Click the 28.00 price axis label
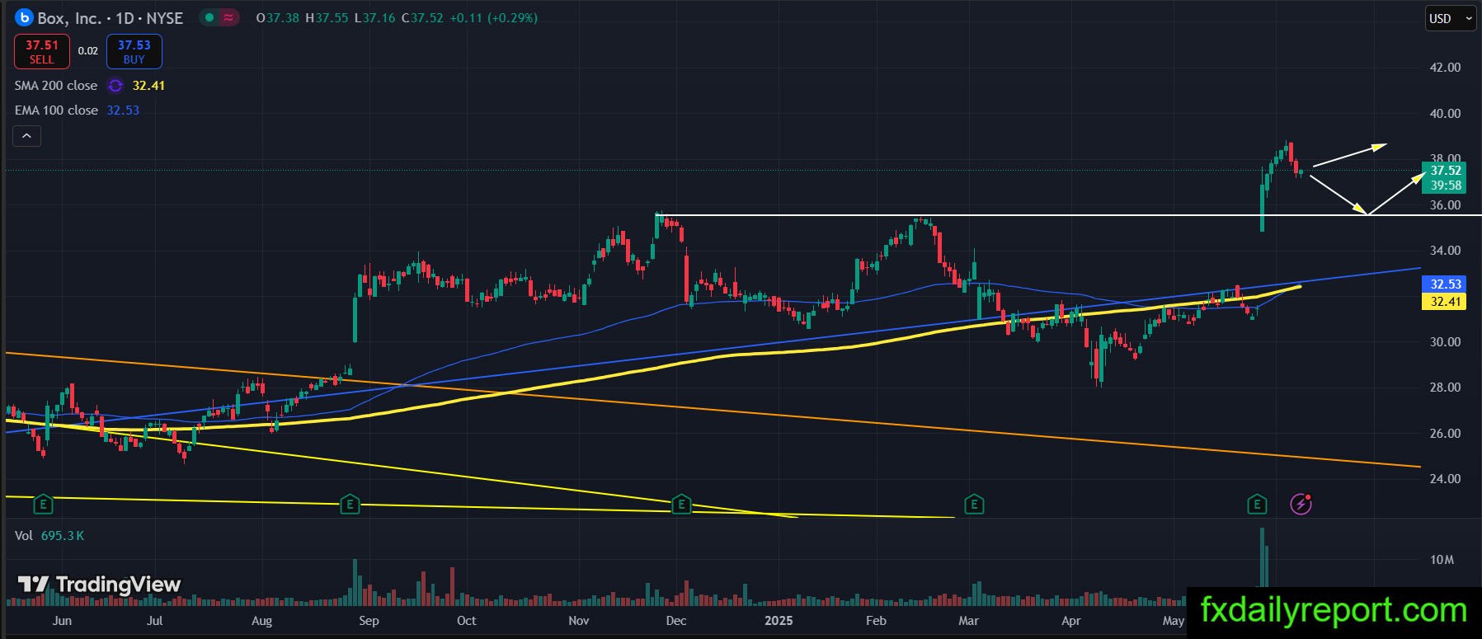Image resolution: width=1482 pixels, height=639 pixels. 1445,388
